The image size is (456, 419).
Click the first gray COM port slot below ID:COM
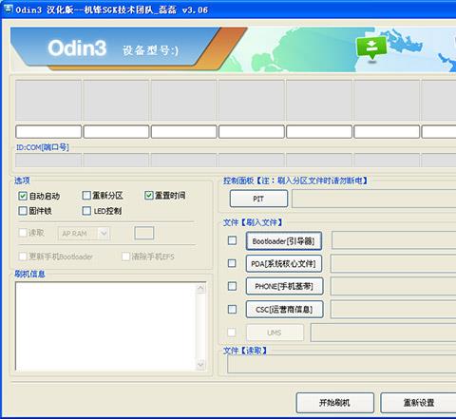point(48,161)
